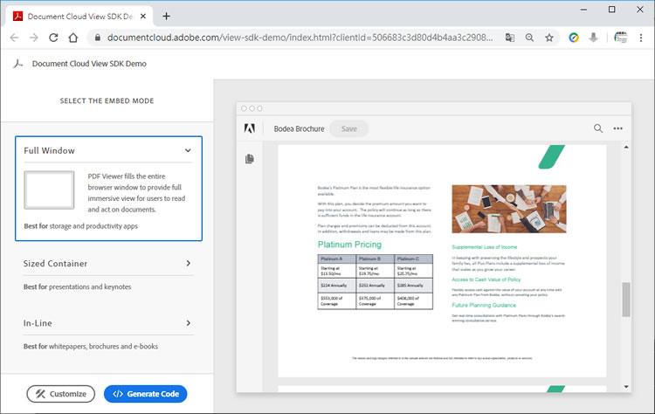Click the PDF viewer vertical scrollbar thumb
Viewport: 655px width, 414px height.
(x=625, y=300)
